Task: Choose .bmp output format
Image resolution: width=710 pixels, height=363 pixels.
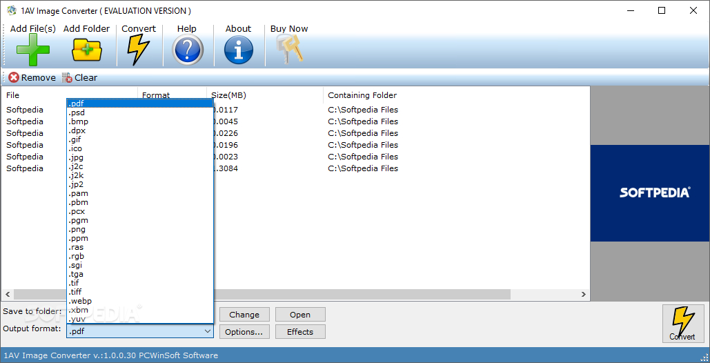Action: pyautogui.click(x=140, y=121)
